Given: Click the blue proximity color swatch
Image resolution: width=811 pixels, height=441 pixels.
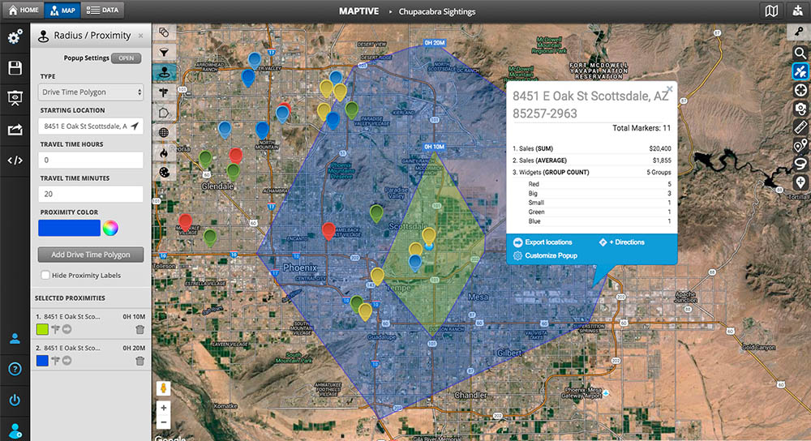Looking at the screenshot, I should pyautogui.click(x=69, y=228).
